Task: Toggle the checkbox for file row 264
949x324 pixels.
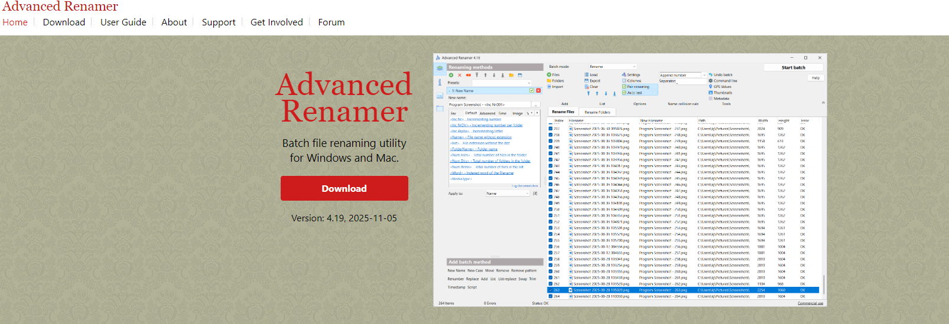Action: coord(551,296)
